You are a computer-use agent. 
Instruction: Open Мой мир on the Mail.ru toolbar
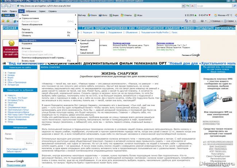82,15
